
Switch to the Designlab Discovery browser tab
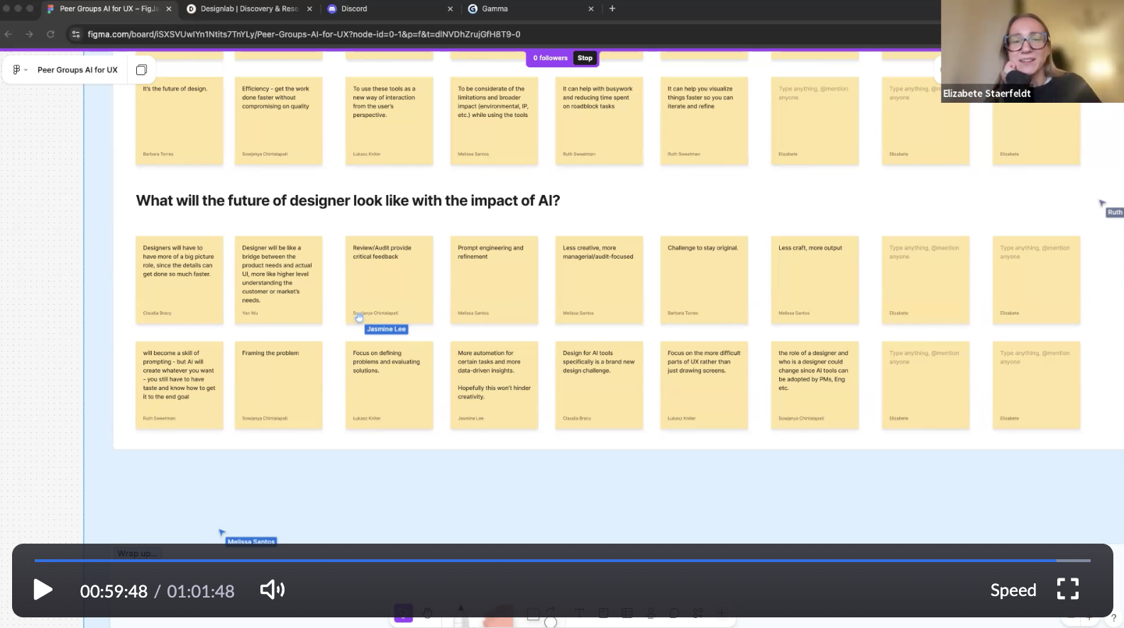(248, 9)
